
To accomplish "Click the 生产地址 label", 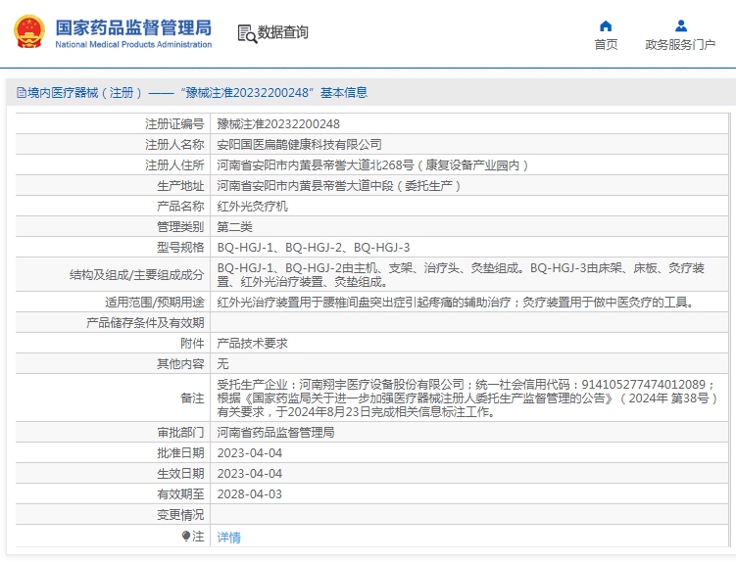I will [180, 186].
